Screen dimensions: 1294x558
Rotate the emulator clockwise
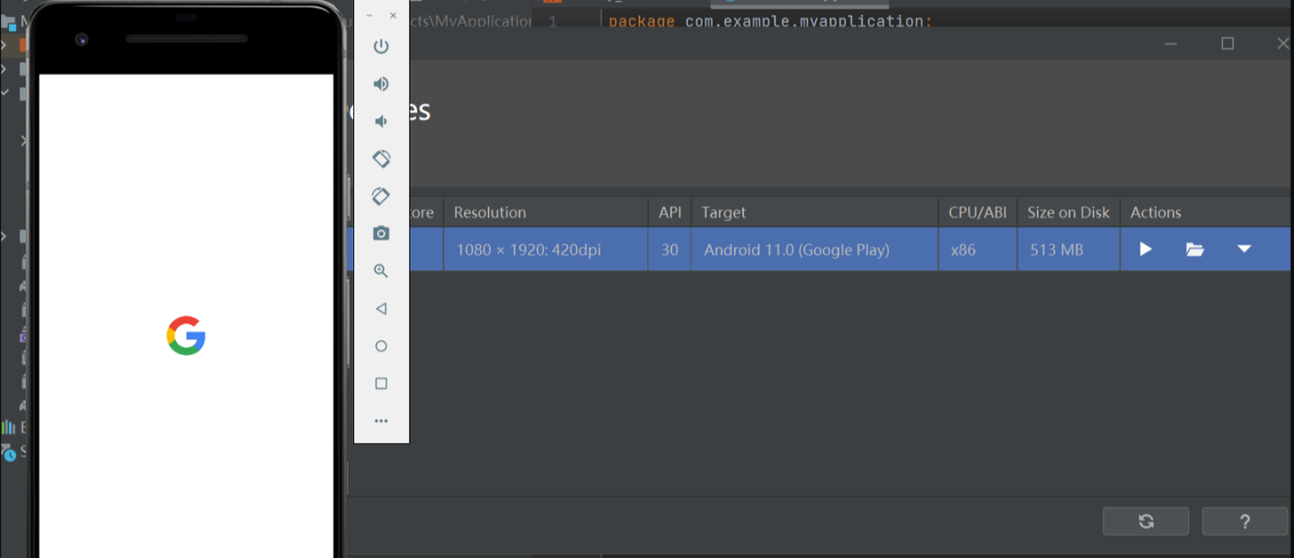pyautogui.click(x=381, y=196)
